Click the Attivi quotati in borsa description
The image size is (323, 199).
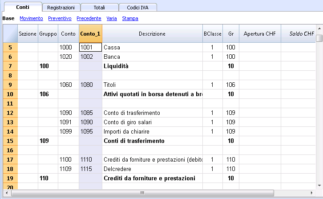(152, 94)
